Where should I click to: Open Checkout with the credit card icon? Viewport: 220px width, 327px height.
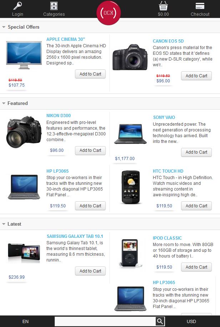coord(200,6)
